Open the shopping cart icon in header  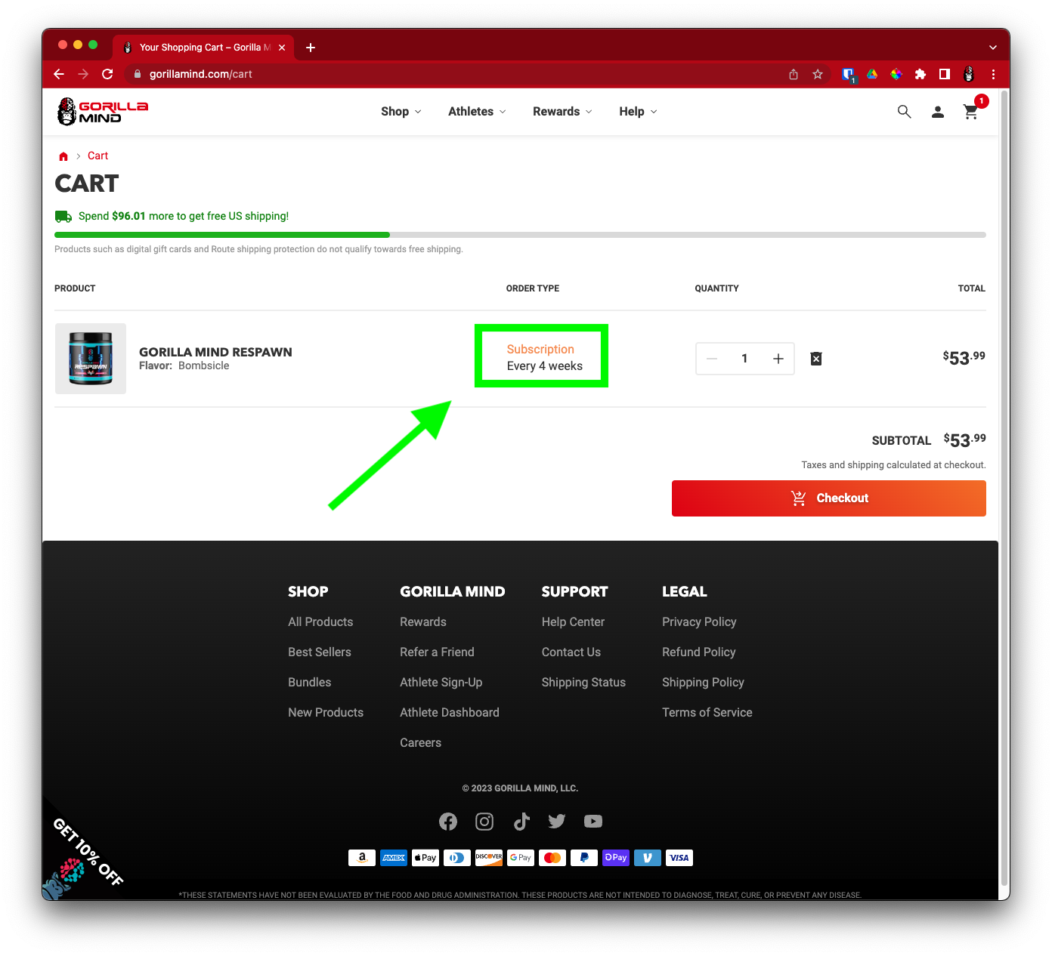(x=971, y=112)
